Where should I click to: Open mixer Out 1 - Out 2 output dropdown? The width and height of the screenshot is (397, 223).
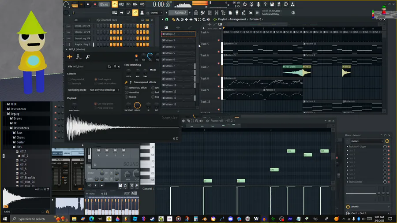(368, 213)
